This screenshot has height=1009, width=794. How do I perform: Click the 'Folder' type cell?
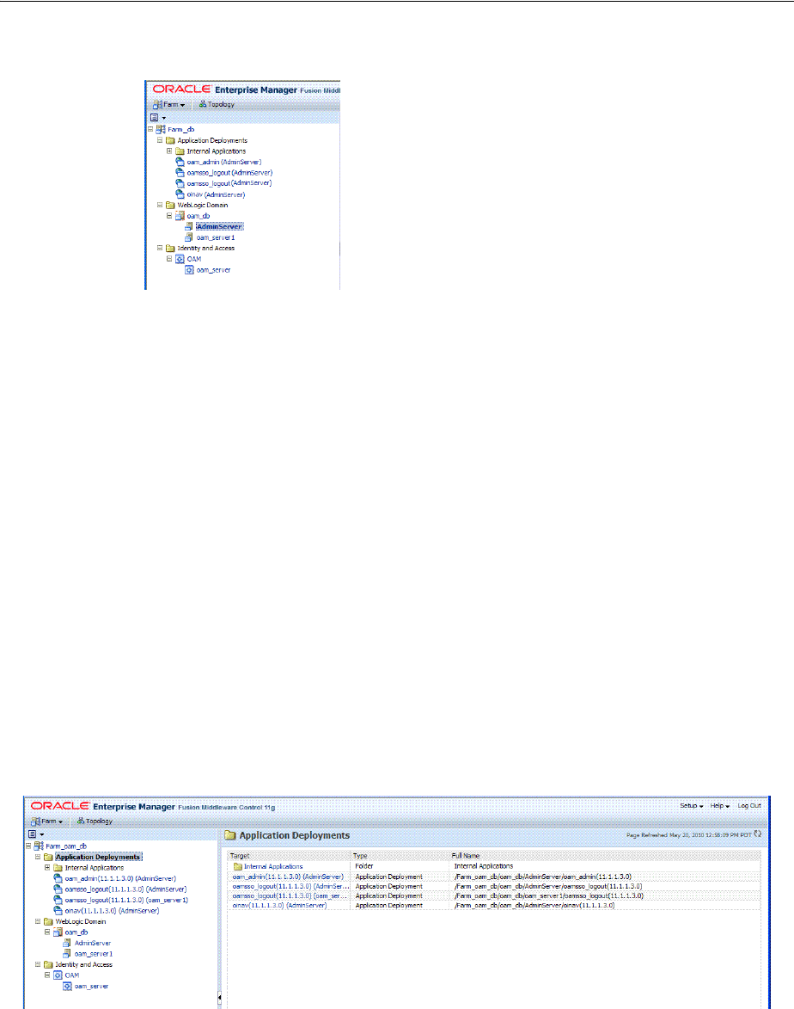click(x=363, y=866)
